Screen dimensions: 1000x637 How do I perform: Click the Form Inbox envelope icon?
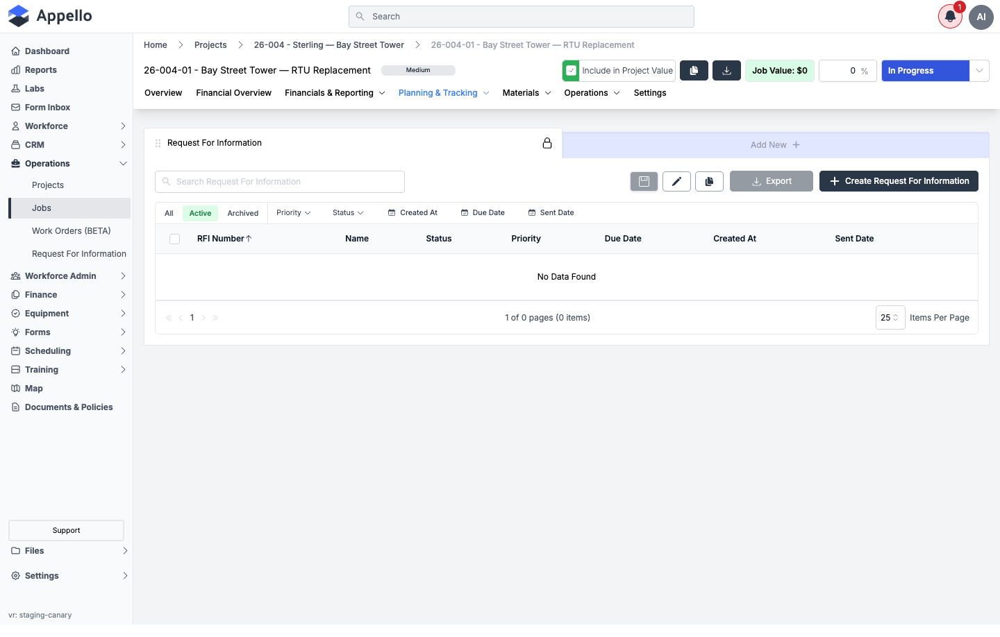pos(15,108)
